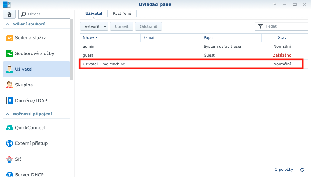Viewport: 311px width, 177px height.
Task: Select Skupina group icon in sidebar
Action: coord(9,85)
